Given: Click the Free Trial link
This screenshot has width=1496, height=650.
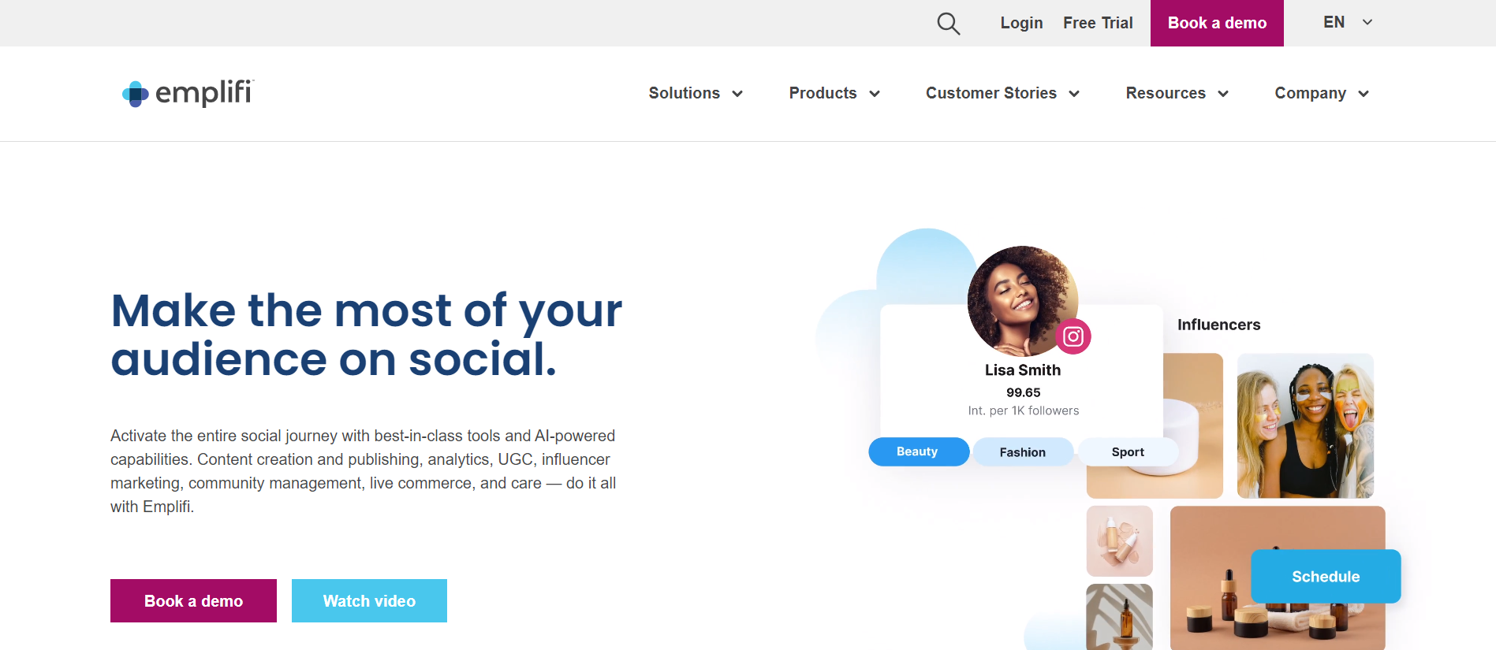Looking at the screenshot, I should [1098, 23].
